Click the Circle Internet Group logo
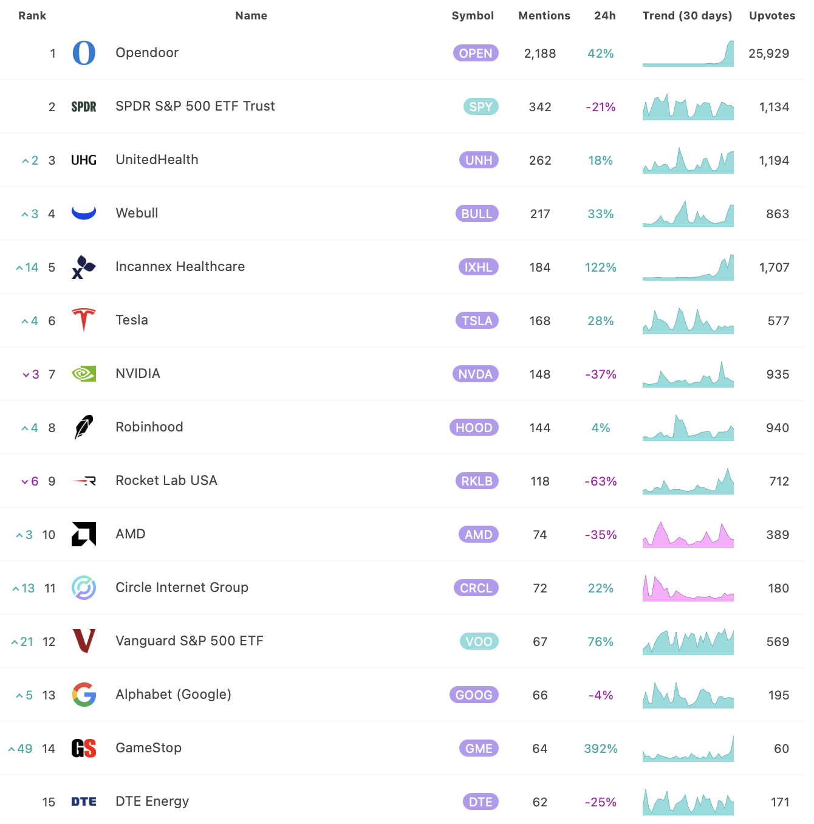Screen dimensions: 814x824 [x=84, y=588]
